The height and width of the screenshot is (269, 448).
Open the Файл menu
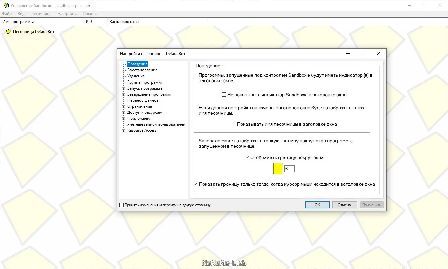7,13
